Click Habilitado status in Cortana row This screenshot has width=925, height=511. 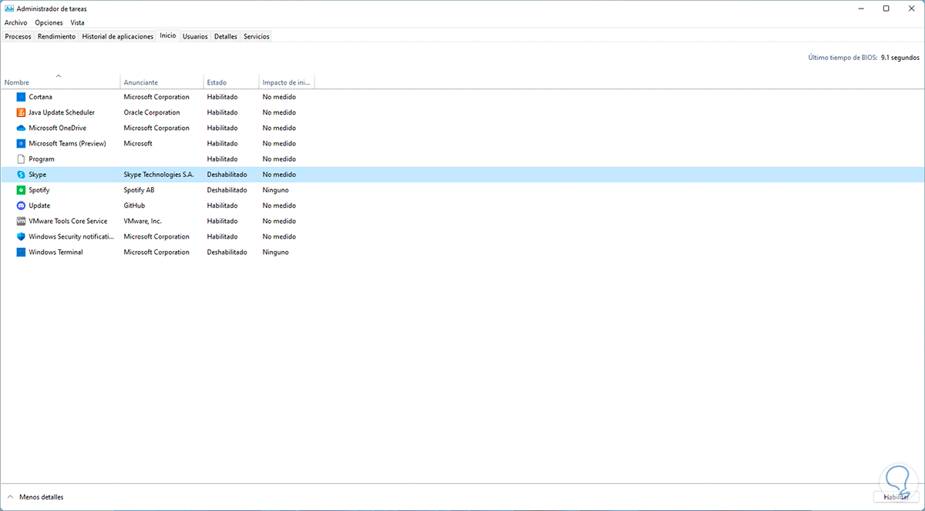click(222, 97)
